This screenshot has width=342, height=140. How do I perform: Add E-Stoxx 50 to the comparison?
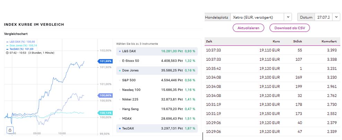pos(157,61)
